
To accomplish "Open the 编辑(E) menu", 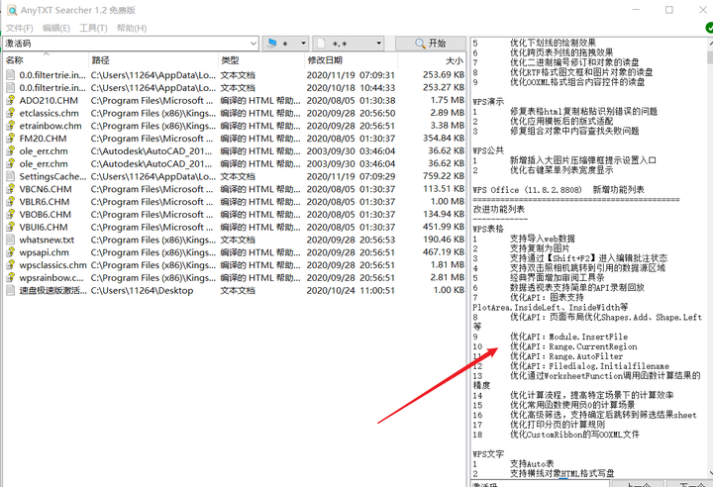I will coord(56,28).
